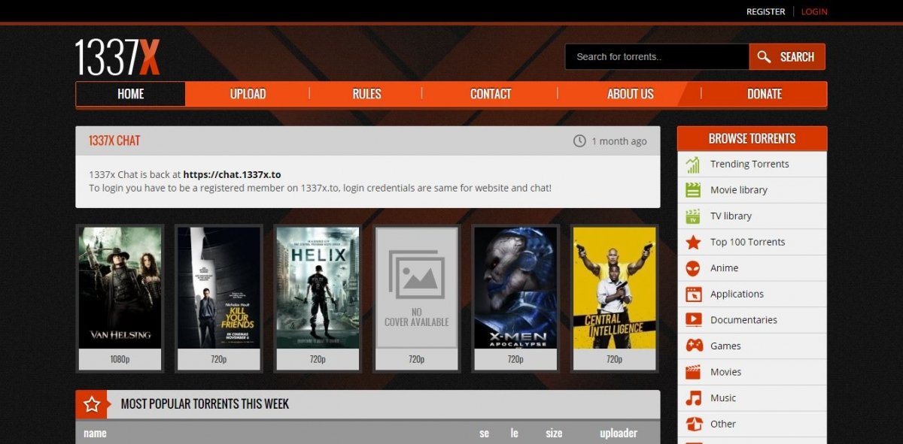
Task: Click the Trending Torrents chart icon
Action: point(693,165)
